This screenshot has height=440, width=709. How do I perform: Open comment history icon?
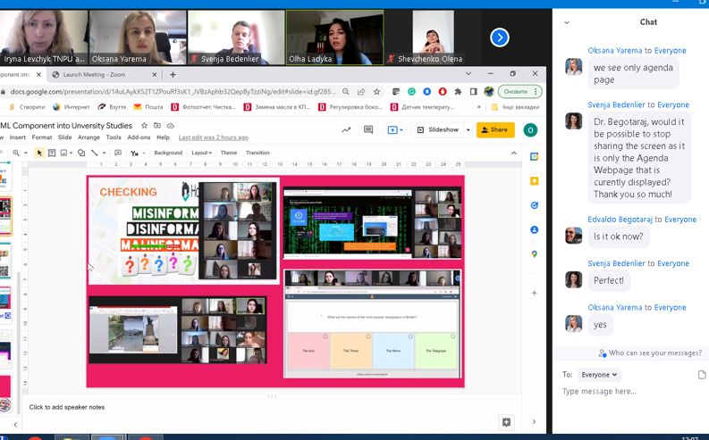point(367,129)
